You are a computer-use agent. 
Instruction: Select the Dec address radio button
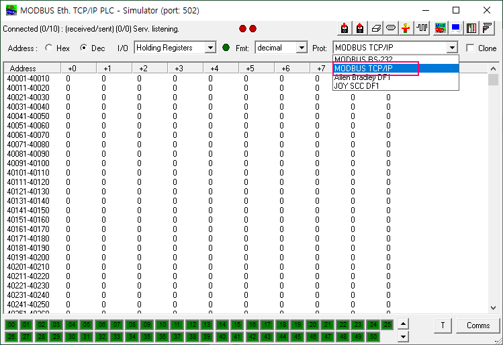click(x=83, y=48)
